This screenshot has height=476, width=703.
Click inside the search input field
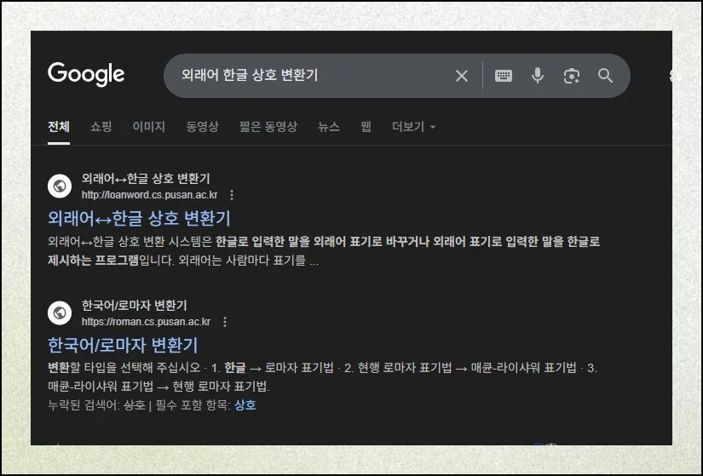[307, 76]
